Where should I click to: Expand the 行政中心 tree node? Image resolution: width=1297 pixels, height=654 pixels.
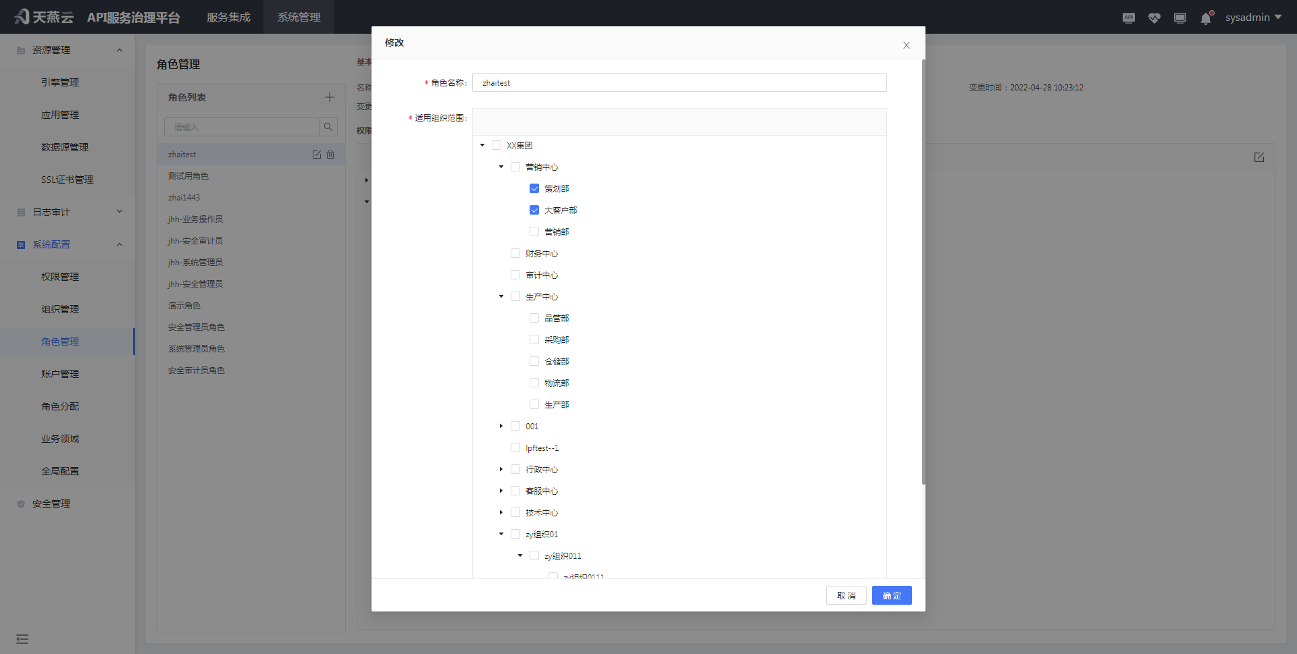(501, 469)
